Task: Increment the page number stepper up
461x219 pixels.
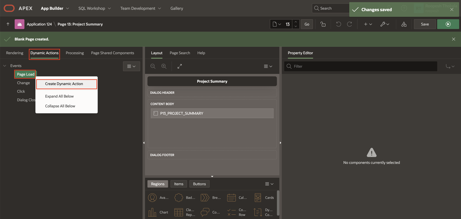Action: 296,22
